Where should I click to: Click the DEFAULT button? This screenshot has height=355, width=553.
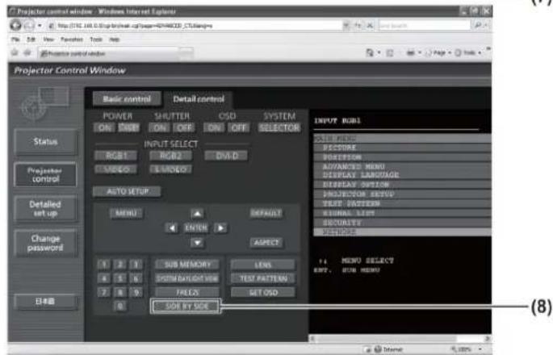266,213
